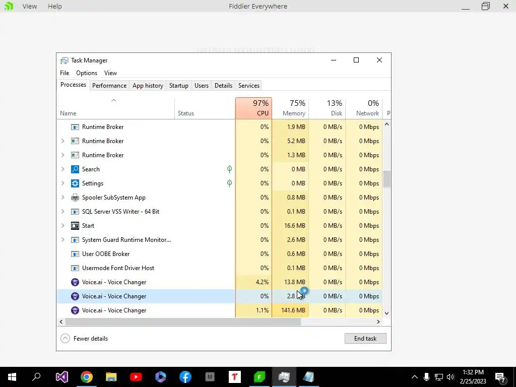Click the icon of Voice.ai using 13.8 MB

coord(75,282)
